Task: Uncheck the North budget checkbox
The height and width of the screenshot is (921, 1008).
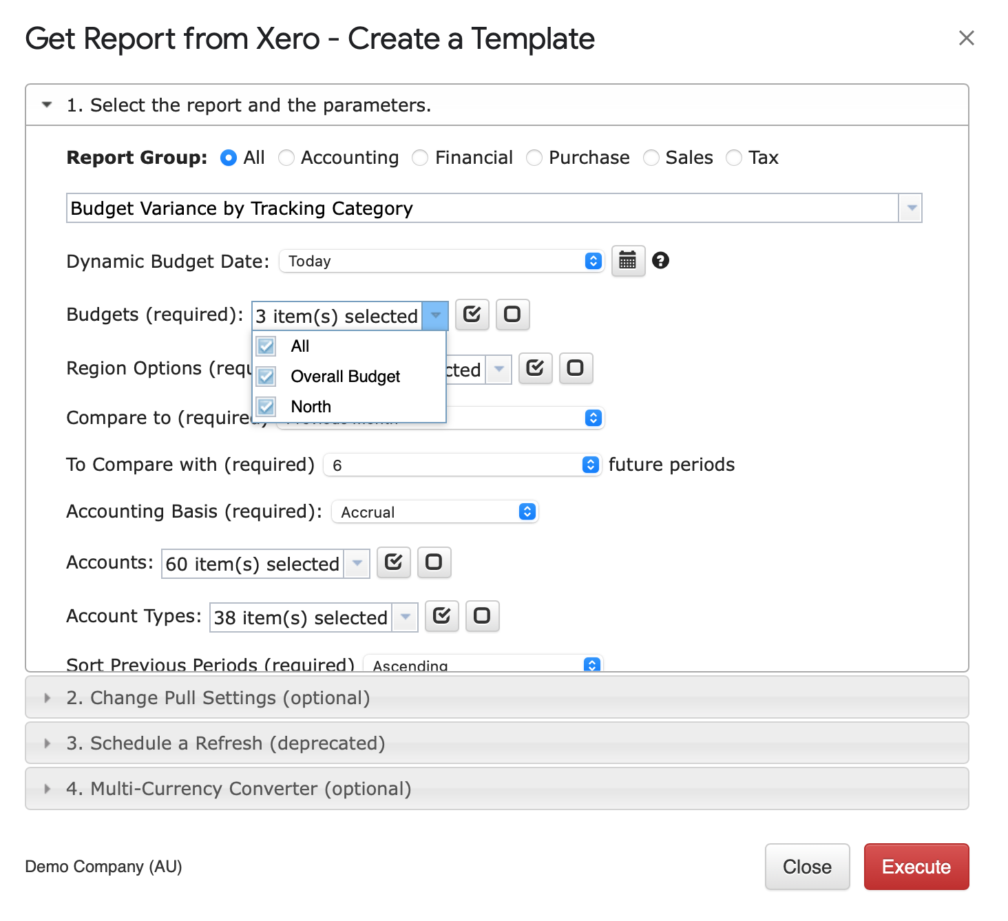Action: tap(266, 407)
